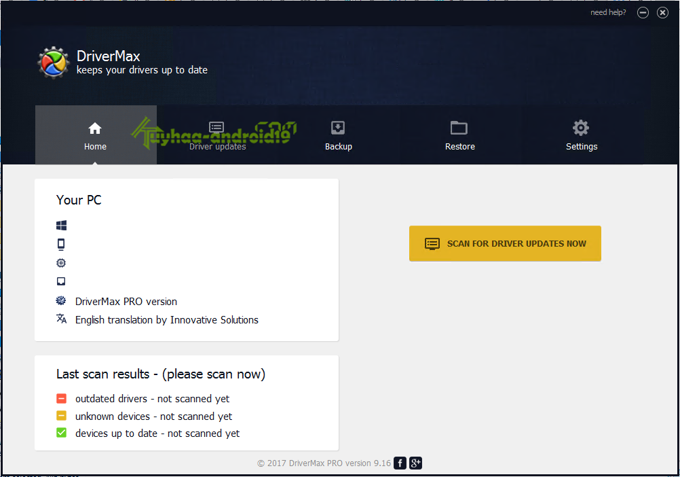Click Scan for driver updates now button
The image size is (680, 477).
[505, 243]
